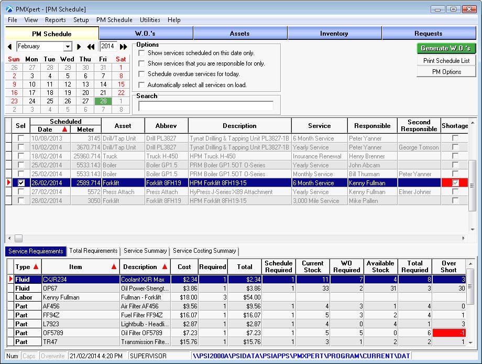Switch to the Inventory tab

coord(334,33)
